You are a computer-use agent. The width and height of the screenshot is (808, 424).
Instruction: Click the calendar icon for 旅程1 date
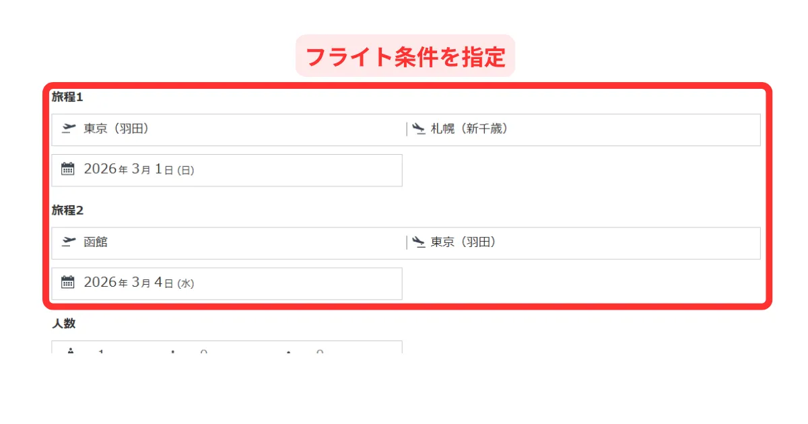(x=67, y=169)
